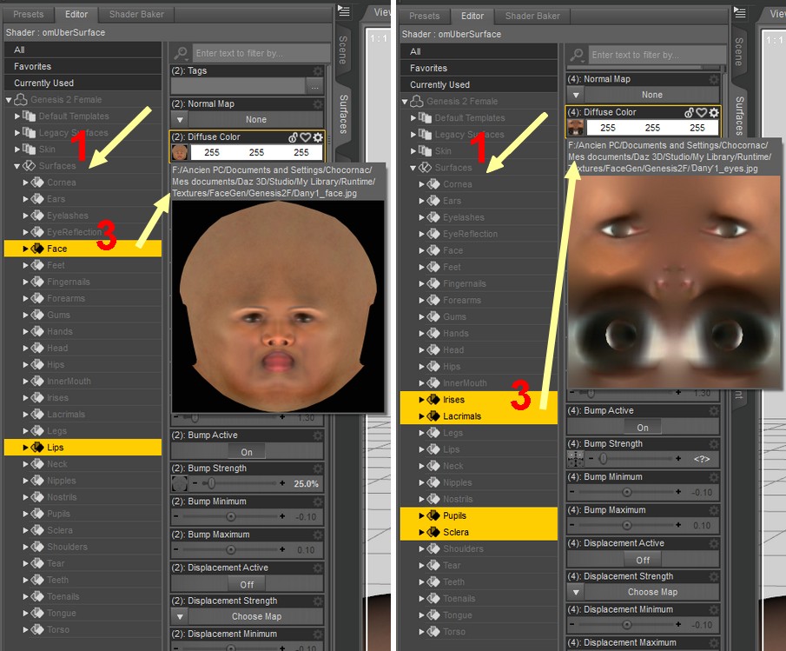The image size is (786, 651).
Task: Open right pane options menu icon
Action: [740, 12]
